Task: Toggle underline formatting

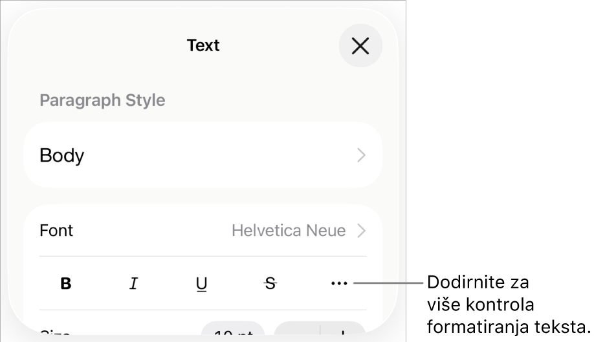Action: 202,283
